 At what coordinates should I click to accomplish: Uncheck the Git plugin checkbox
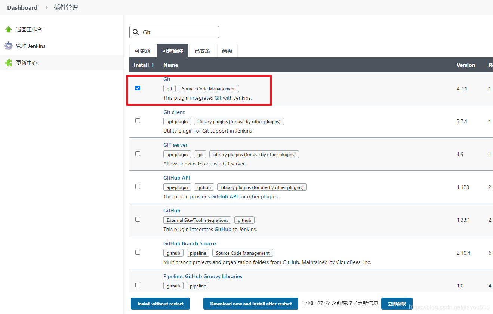138,88
